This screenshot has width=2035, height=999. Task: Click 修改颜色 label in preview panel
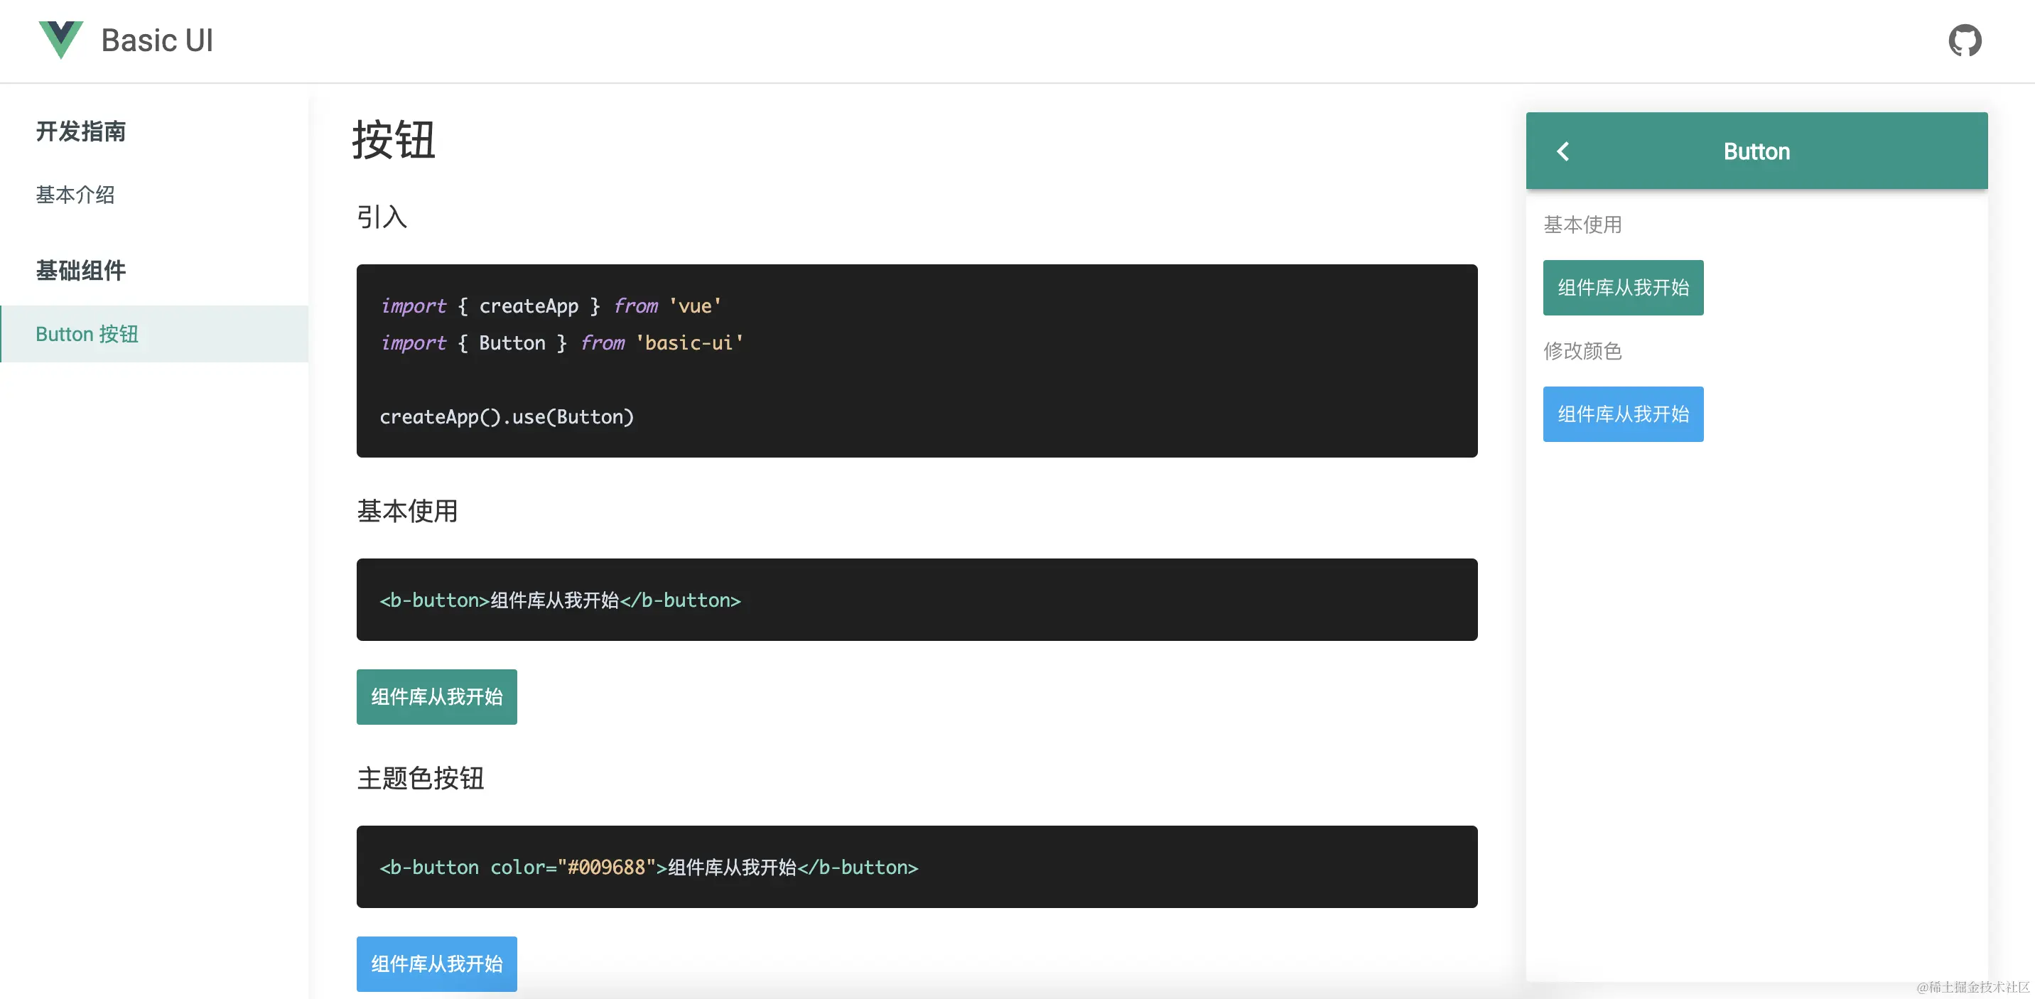tap(1582, 350)
